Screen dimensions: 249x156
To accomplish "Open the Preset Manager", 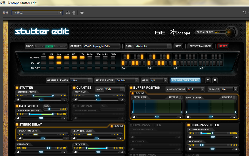I will (x=200, y=46).
